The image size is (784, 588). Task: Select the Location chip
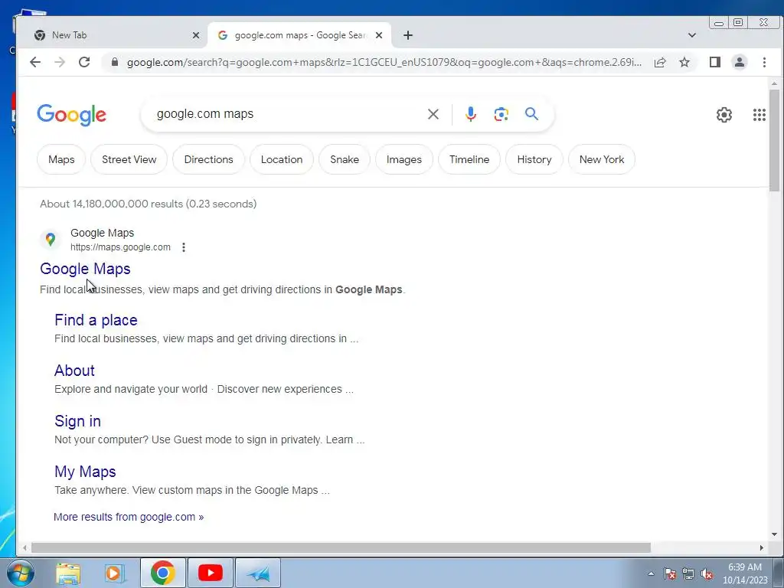pyautogui.click(x=282, y=159)
